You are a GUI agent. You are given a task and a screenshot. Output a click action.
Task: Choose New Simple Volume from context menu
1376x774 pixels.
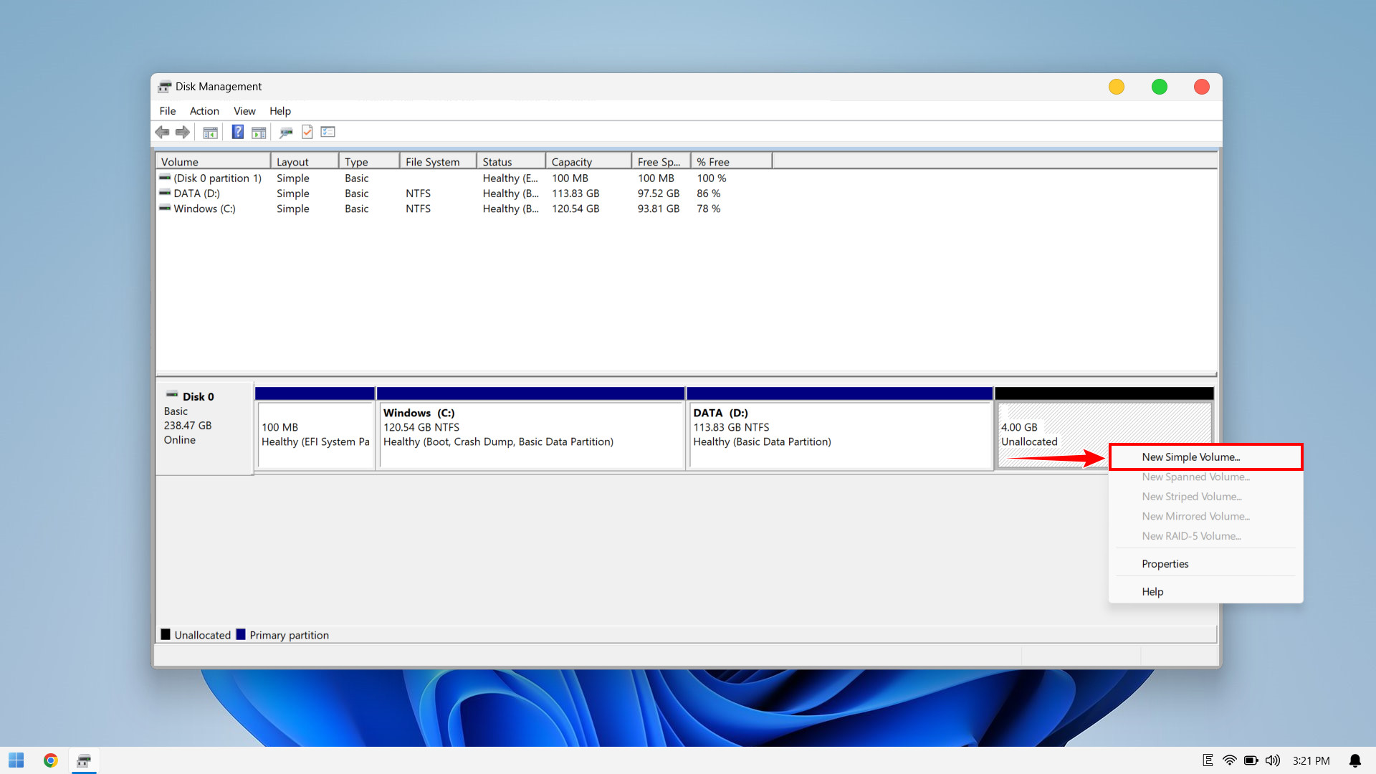(1190, 457)
